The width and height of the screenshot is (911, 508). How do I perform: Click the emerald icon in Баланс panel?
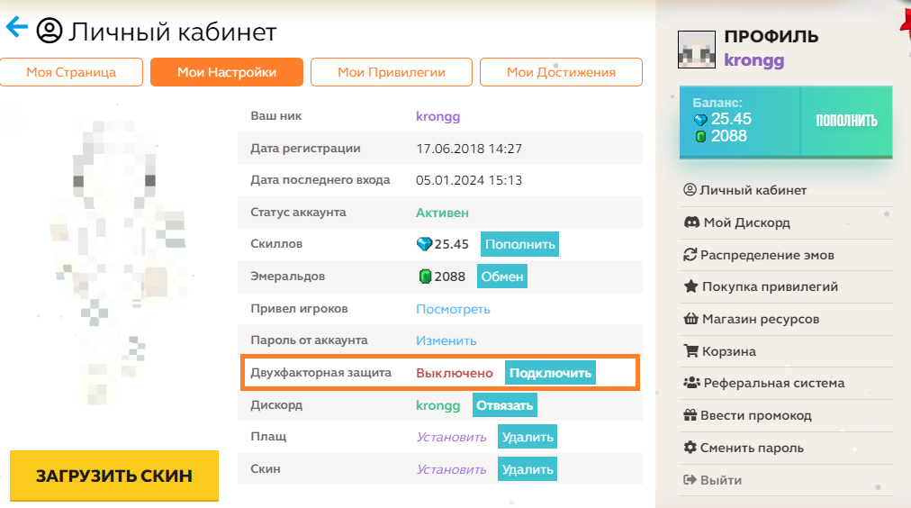point(700,137)
